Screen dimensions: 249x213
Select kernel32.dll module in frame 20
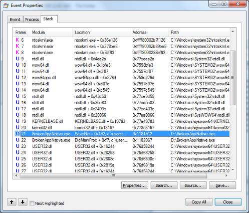tap(42, 128)
